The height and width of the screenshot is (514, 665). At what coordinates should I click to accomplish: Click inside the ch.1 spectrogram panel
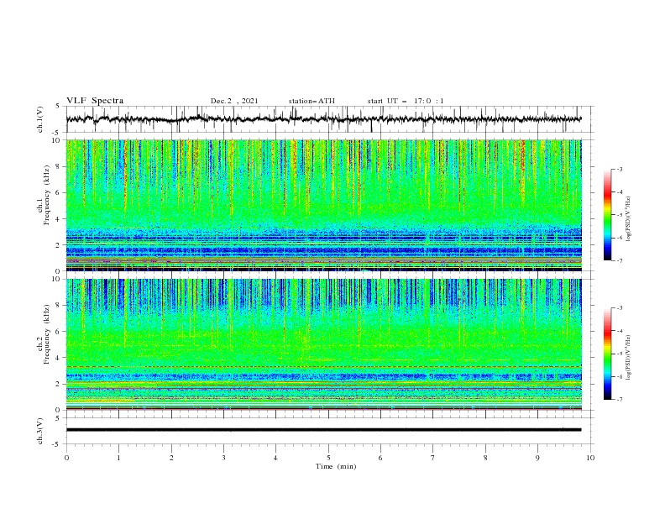pyautogui.click(x=323, y=205)
